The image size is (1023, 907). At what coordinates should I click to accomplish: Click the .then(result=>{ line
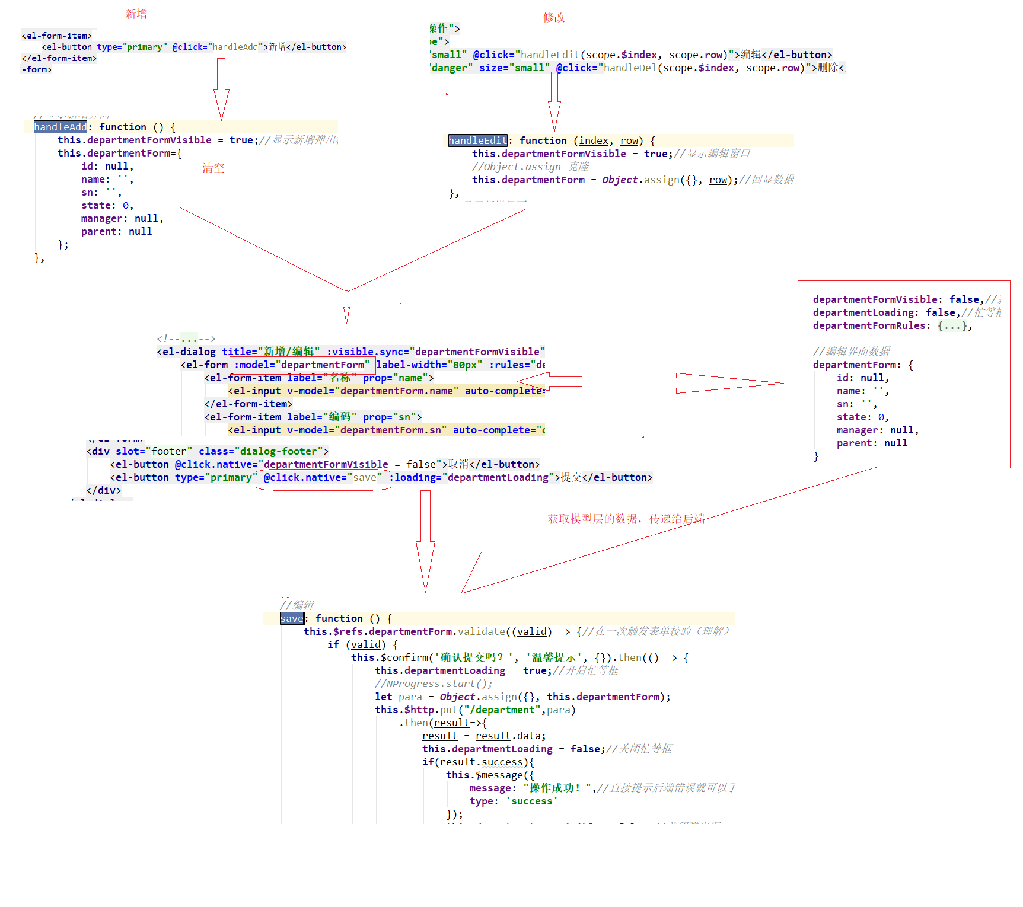pos(443,723)
